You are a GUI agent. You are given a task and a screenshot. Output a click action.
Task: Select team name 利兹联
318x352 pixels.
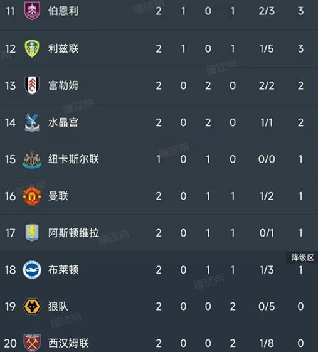63,49
